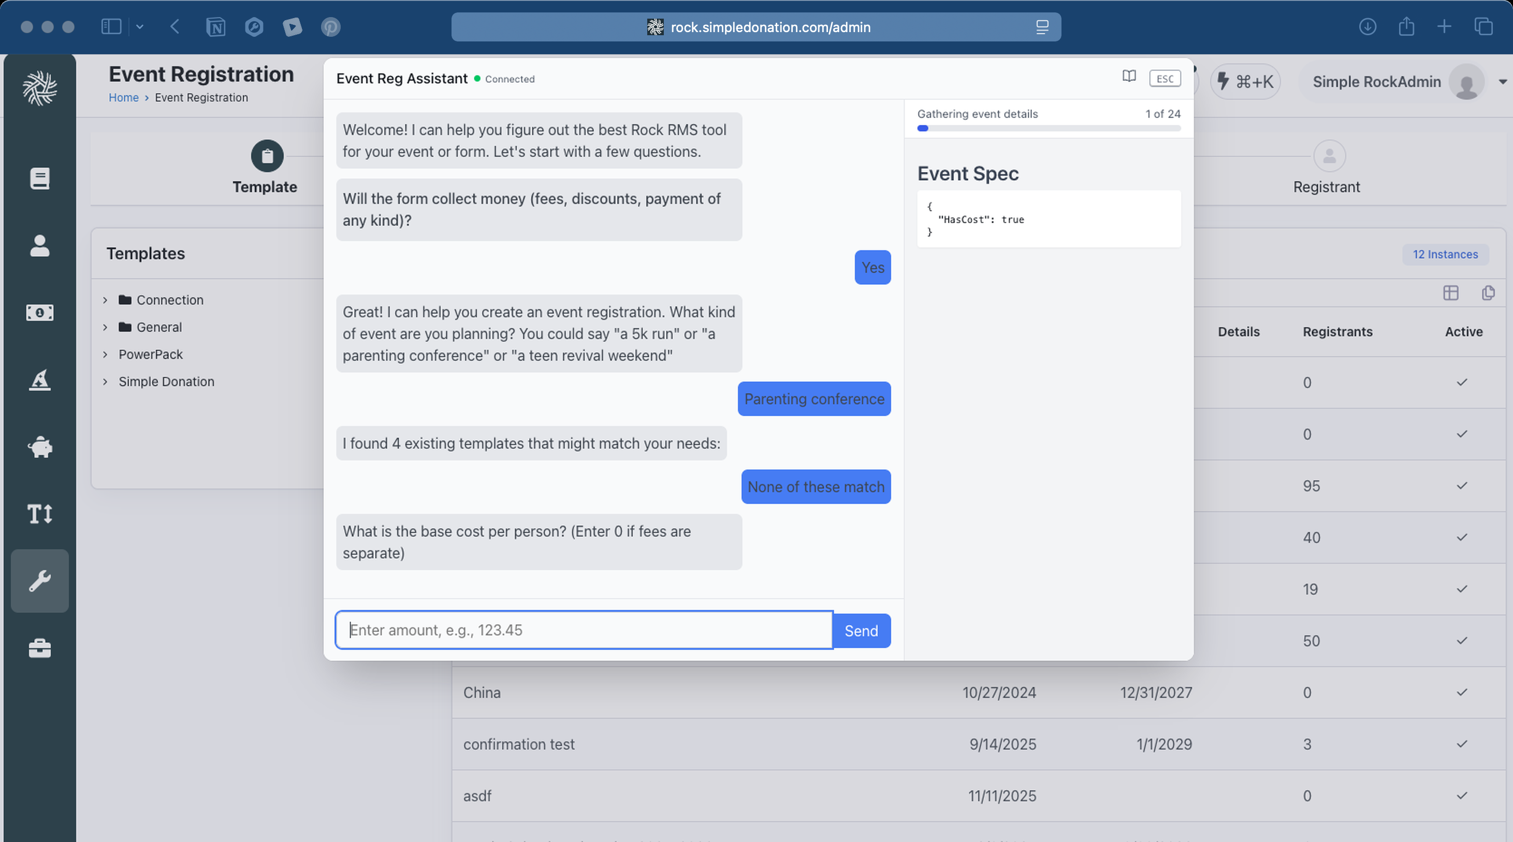Screen dimensions: 1513x842
Task: Click the Active column header
Action: 1464,332
